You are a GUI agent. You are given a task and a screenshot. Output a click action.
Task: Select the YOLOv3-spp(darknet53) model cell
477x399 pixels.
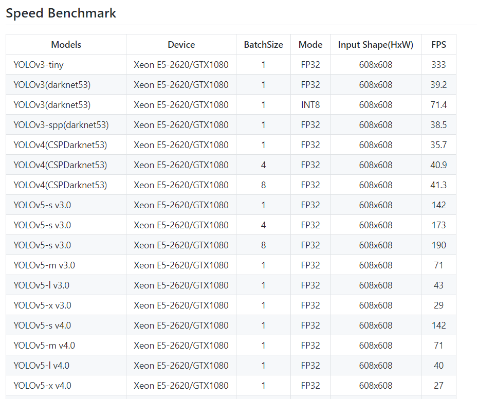pyautogui.click(x=61, y=125)
